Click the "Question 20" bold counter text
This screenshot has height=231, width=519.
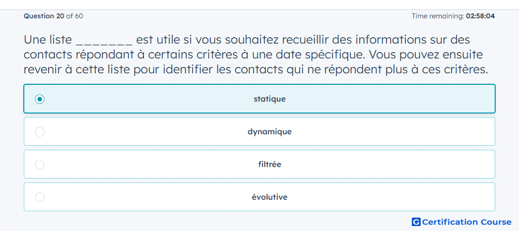coord(44,16)
